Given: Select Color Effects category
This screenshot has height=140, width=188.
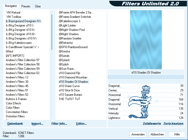Looking at the screenshot, I should [13, 103].
